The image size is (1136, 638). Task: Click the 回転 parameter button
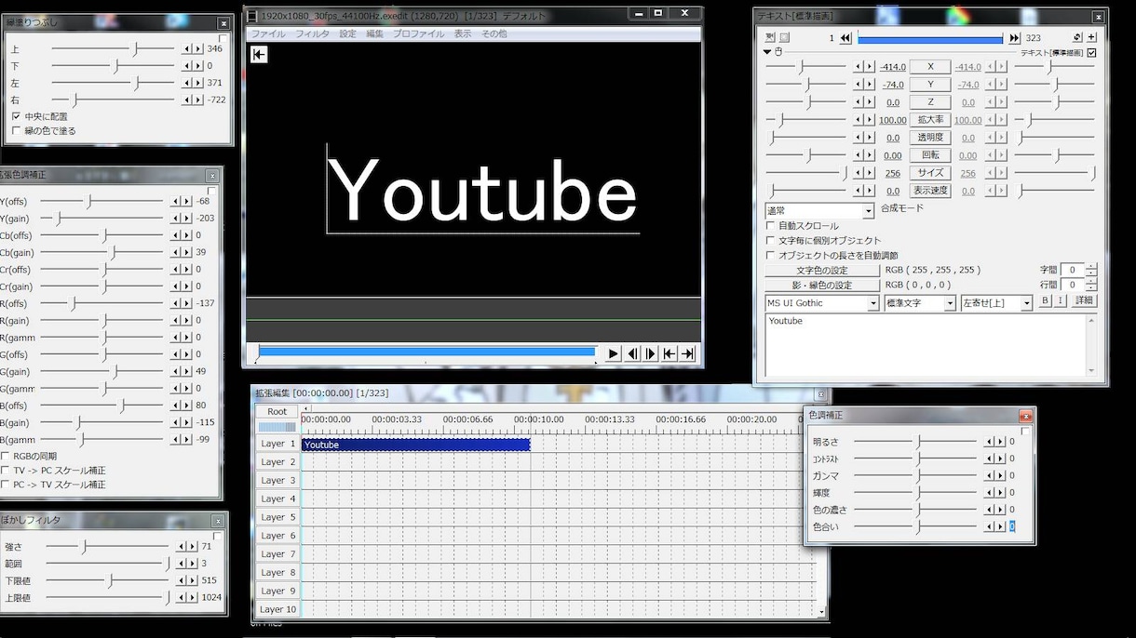(930, 155)
